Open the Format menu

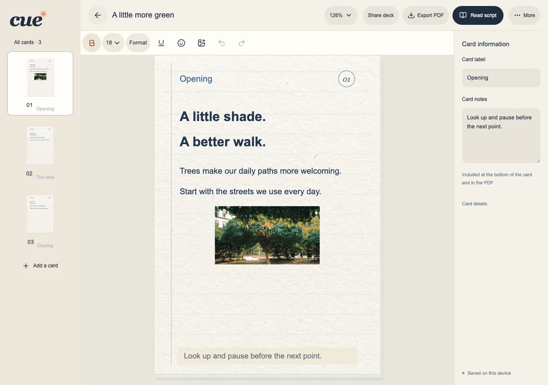138,43
